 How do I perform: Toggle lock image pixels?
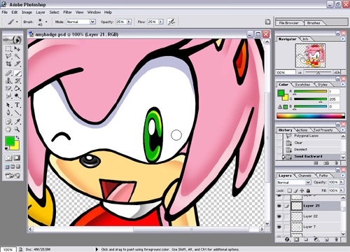296,190
